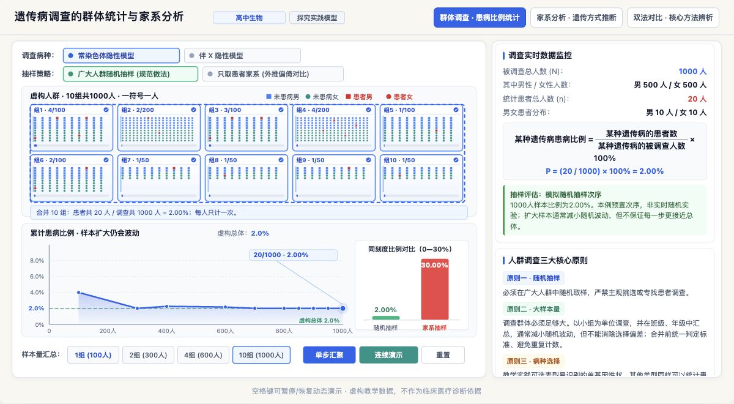Choose 广大人群随机抽样 (规范做法) strategy
The height and width of the screenshot is (404, 734).
[x=130, y=74]
